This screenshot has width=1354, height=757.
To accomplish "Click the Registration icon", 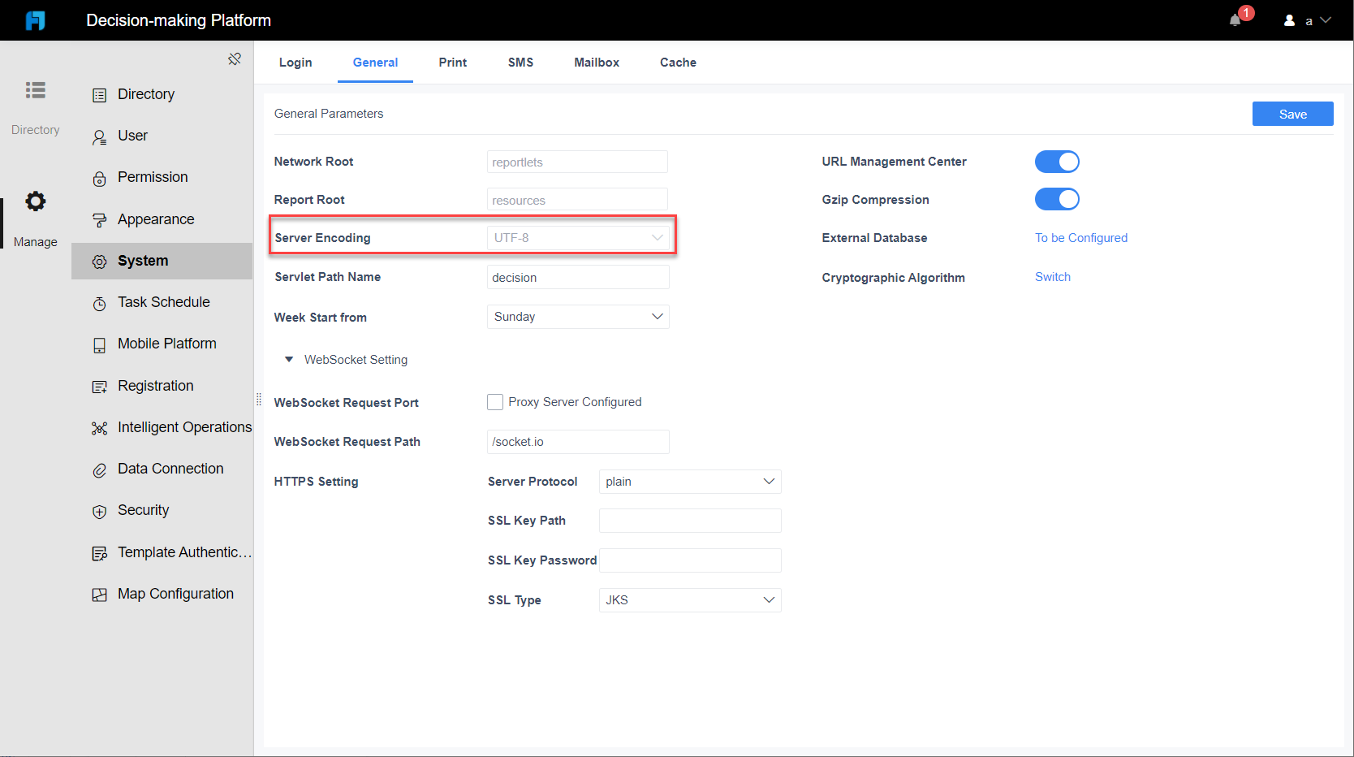I will click(99, 387).
